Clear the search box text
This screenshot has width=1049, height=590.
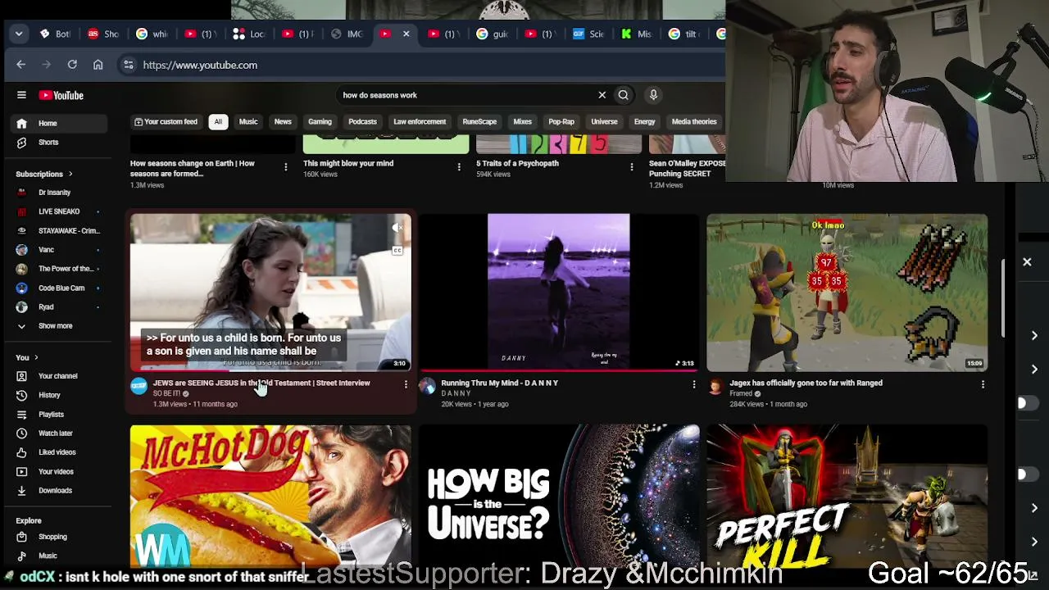coord(602,95)
